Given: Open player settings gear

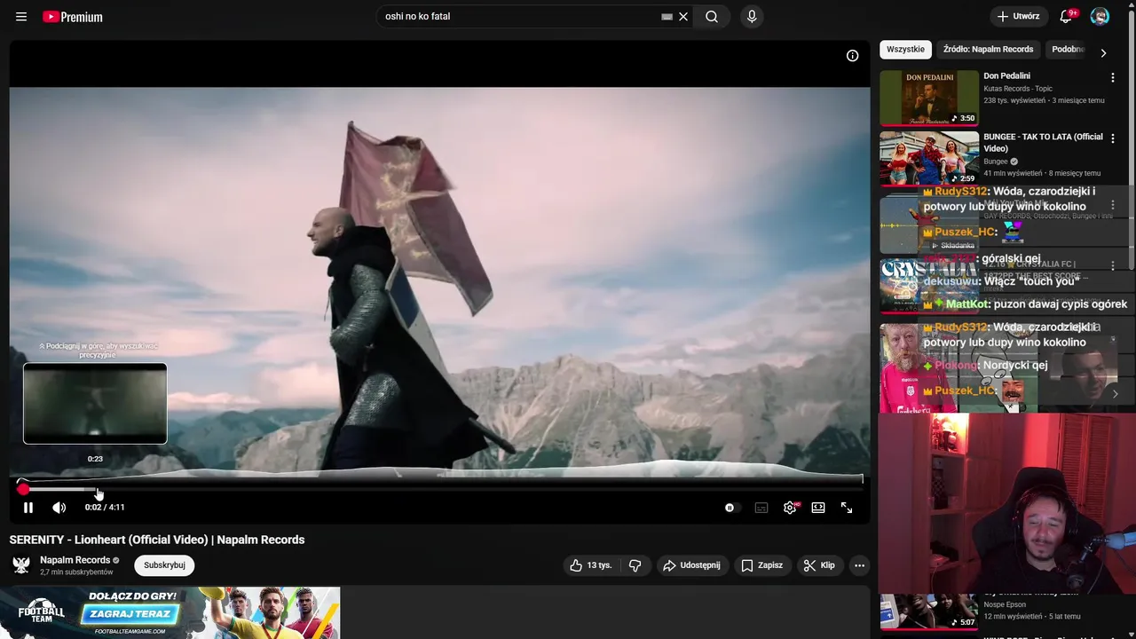Looking at the screenshot, I should point(790,508).
